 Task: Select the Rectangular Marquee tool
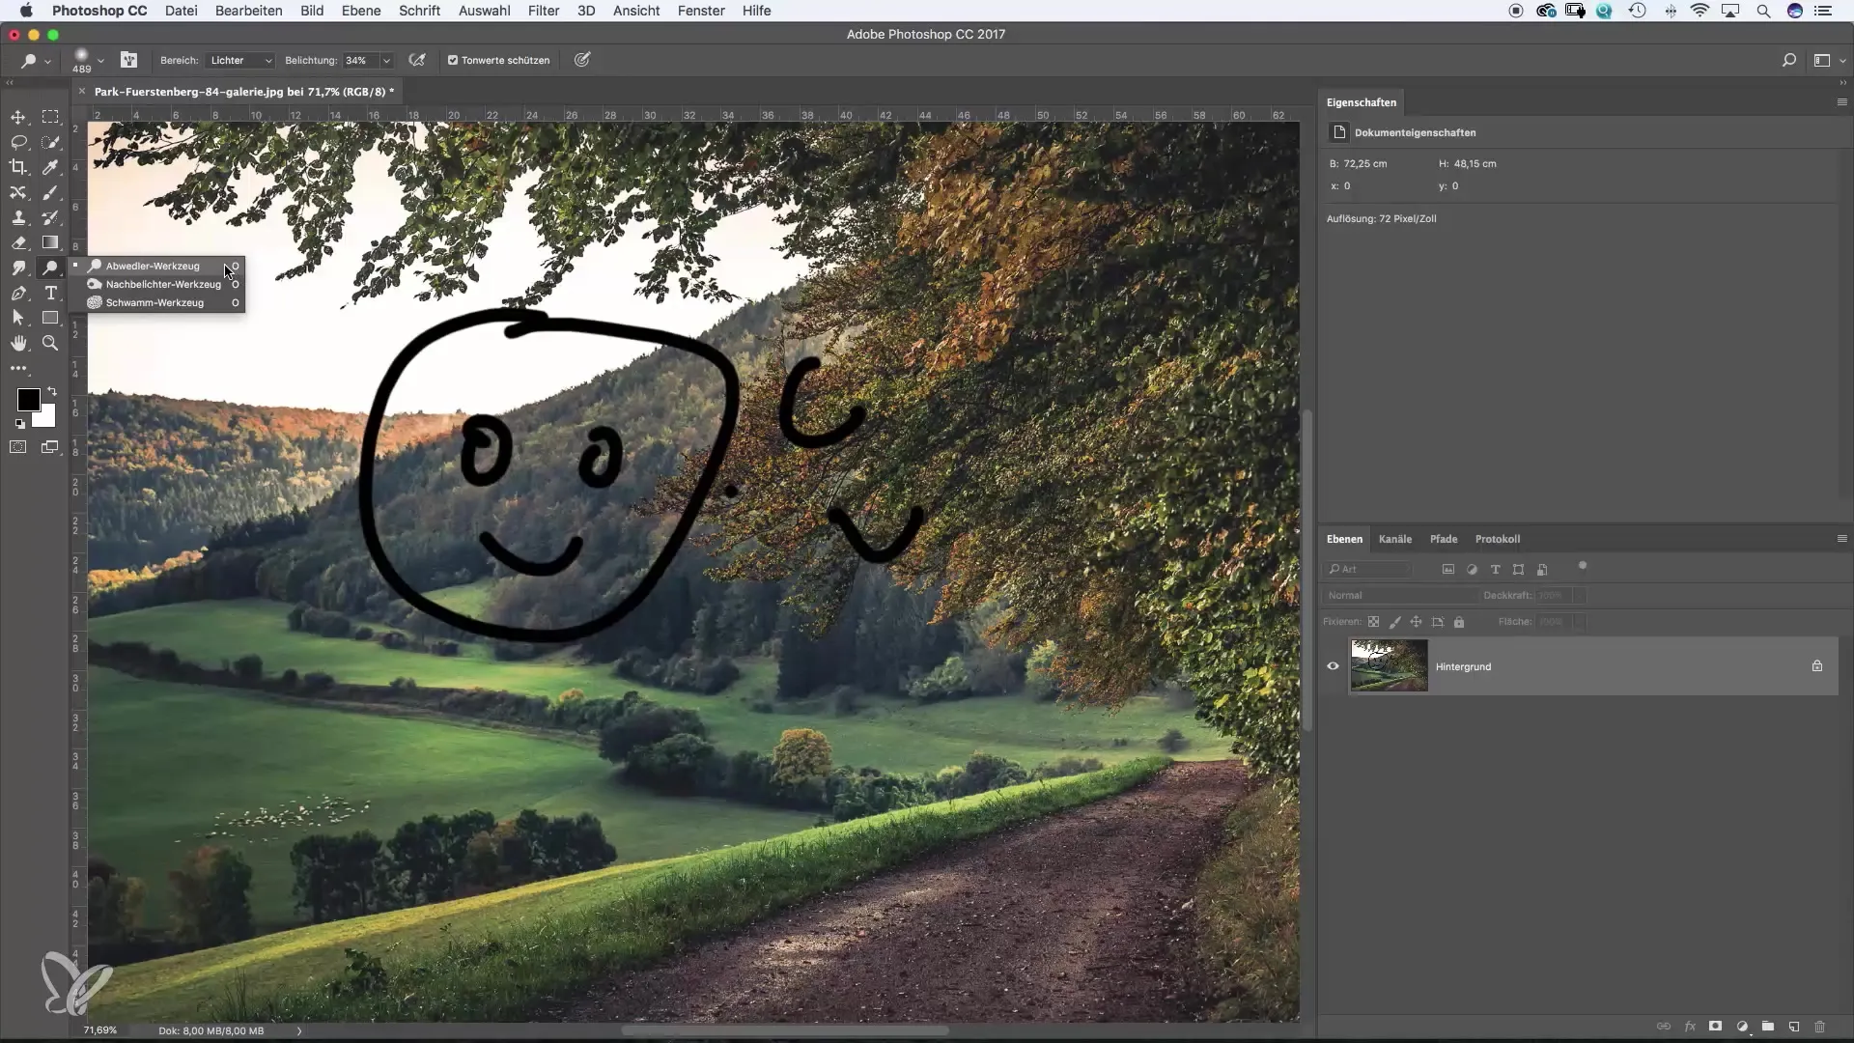pyautogui.click(x=50, y=117)
